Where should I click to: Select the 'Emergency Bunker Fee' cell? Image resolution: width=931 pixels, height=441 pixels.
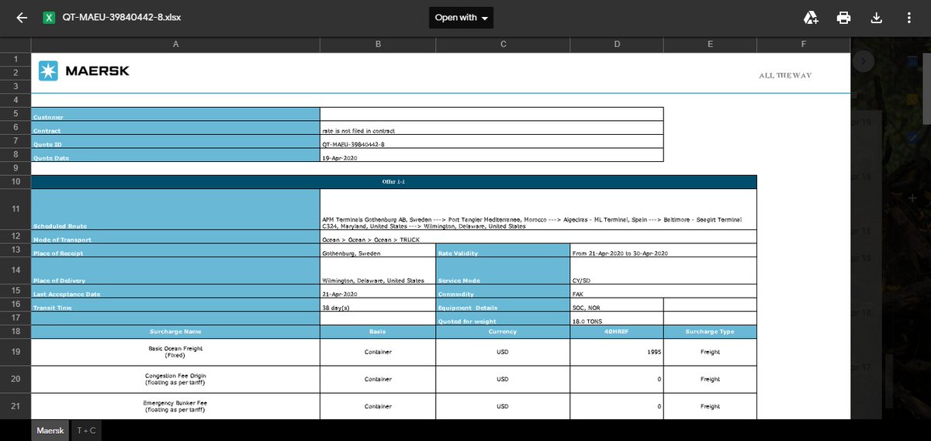(x=175, y=406)
